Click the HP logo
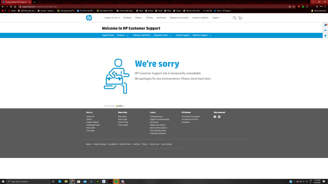Viewport: 328px width, 184px height. [x=89, y=18]
